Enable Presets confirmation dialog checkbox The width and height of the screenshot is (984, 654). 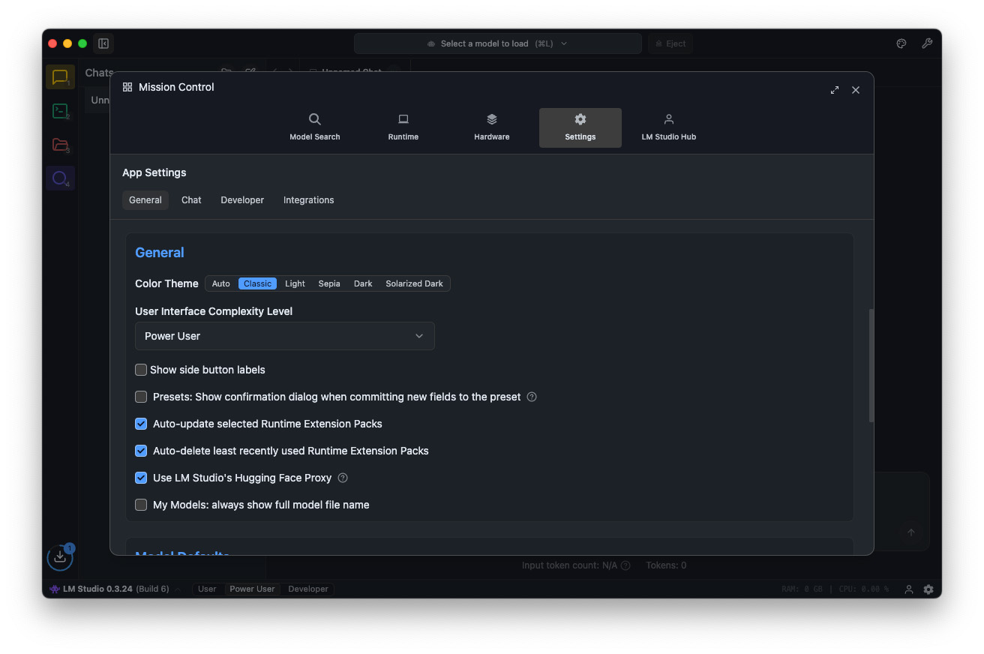[141, 397]
